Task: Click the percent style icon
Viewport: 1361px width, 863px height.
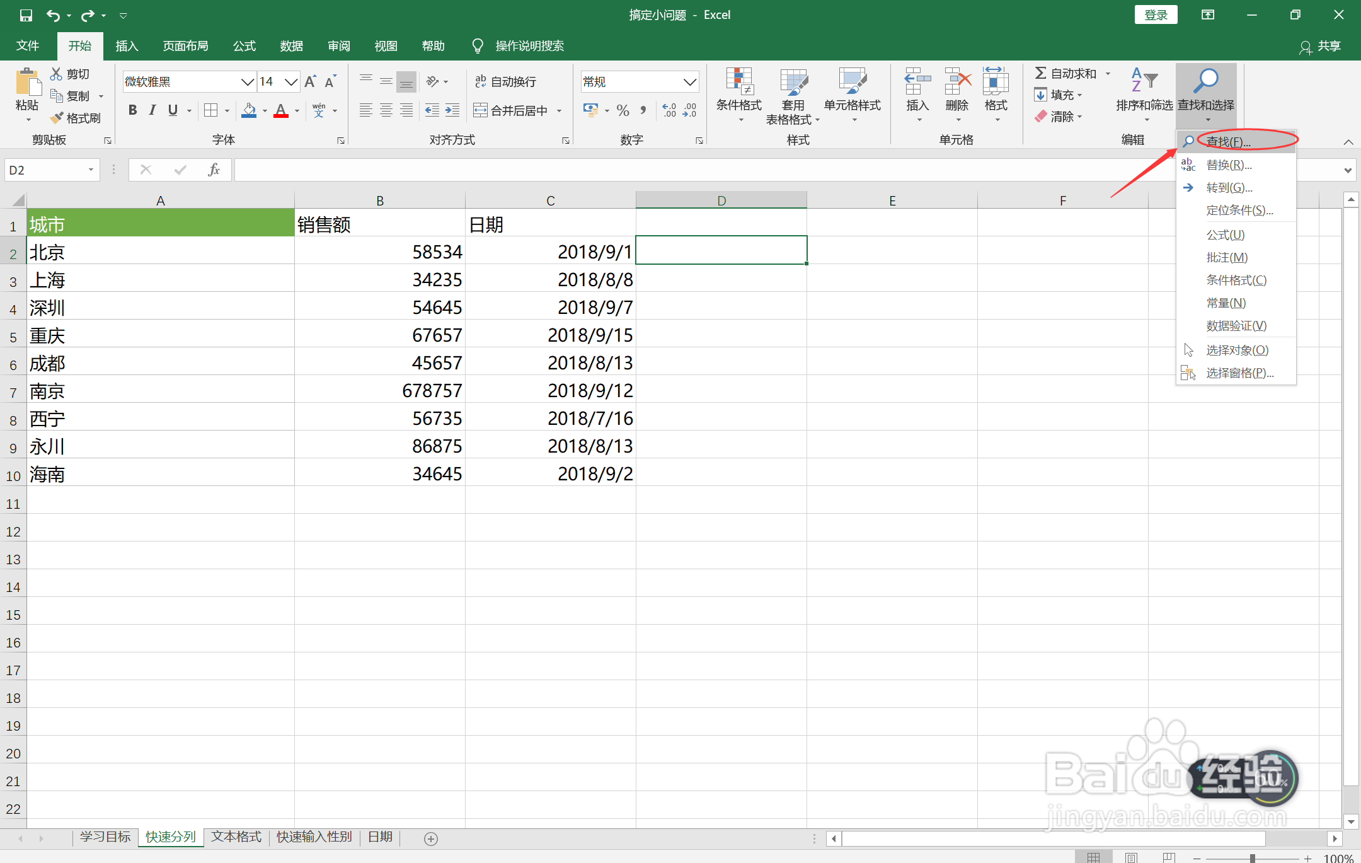Action: click(x=623, y=111)
